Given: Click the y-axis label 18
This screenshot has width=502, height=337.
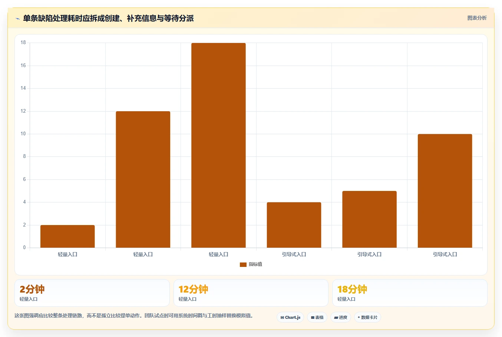Looking at the screenshot, I should point(23,43).
